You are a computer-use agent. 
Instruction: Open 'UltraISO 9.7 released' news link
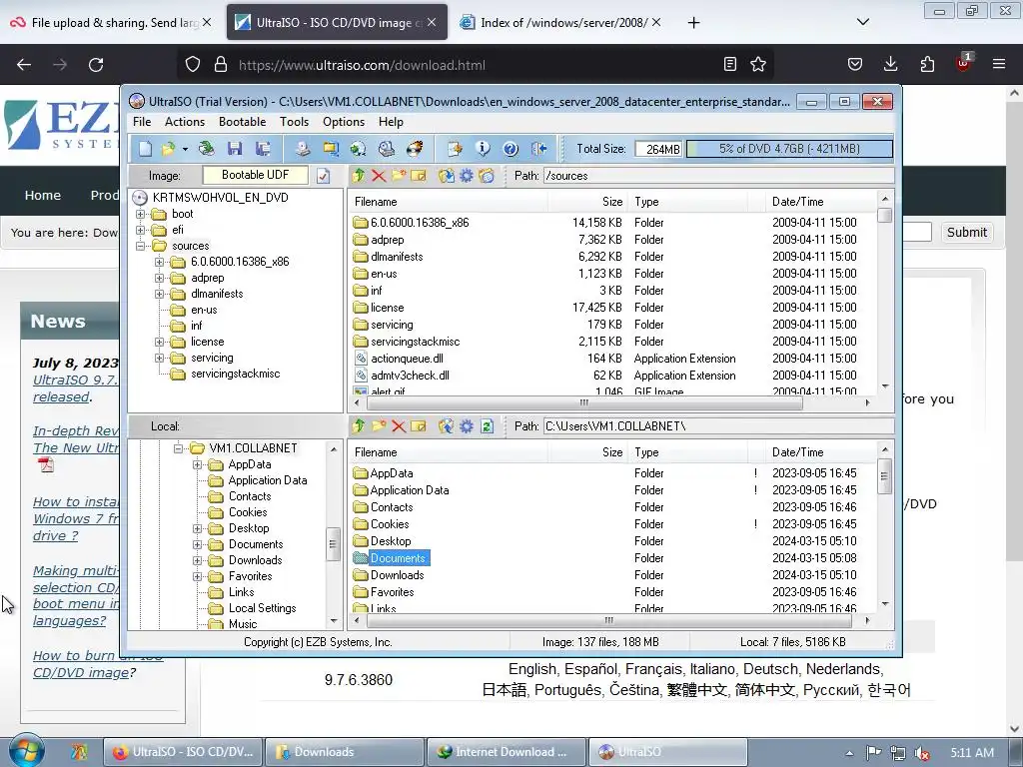tap(74, 388)
